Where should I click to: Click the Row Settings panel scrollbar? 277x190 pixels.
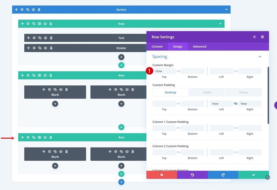click(x=268, y=95)
